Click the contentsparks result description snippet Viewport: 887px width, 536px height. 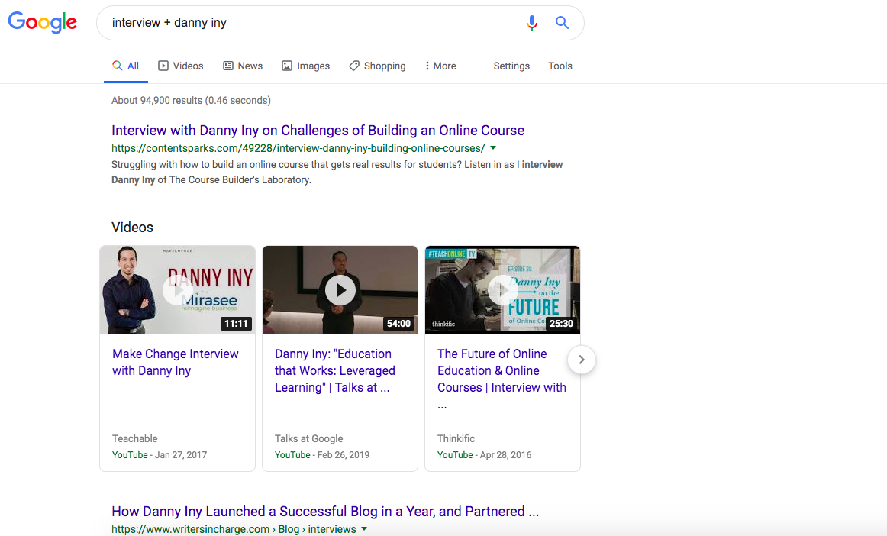click(337, 172)
